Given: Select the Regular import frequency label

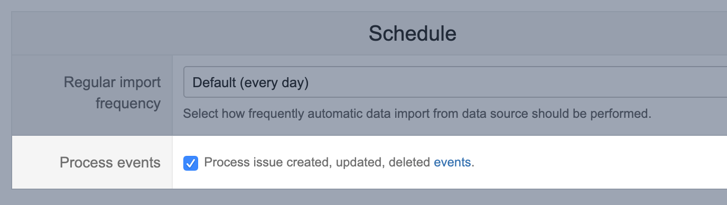Looking at the screenshot, I should coord(112,92).
